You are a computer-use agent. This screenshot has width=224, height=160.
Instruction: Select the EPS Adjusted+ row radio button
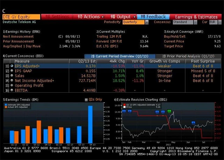click(x=12, y=65)
